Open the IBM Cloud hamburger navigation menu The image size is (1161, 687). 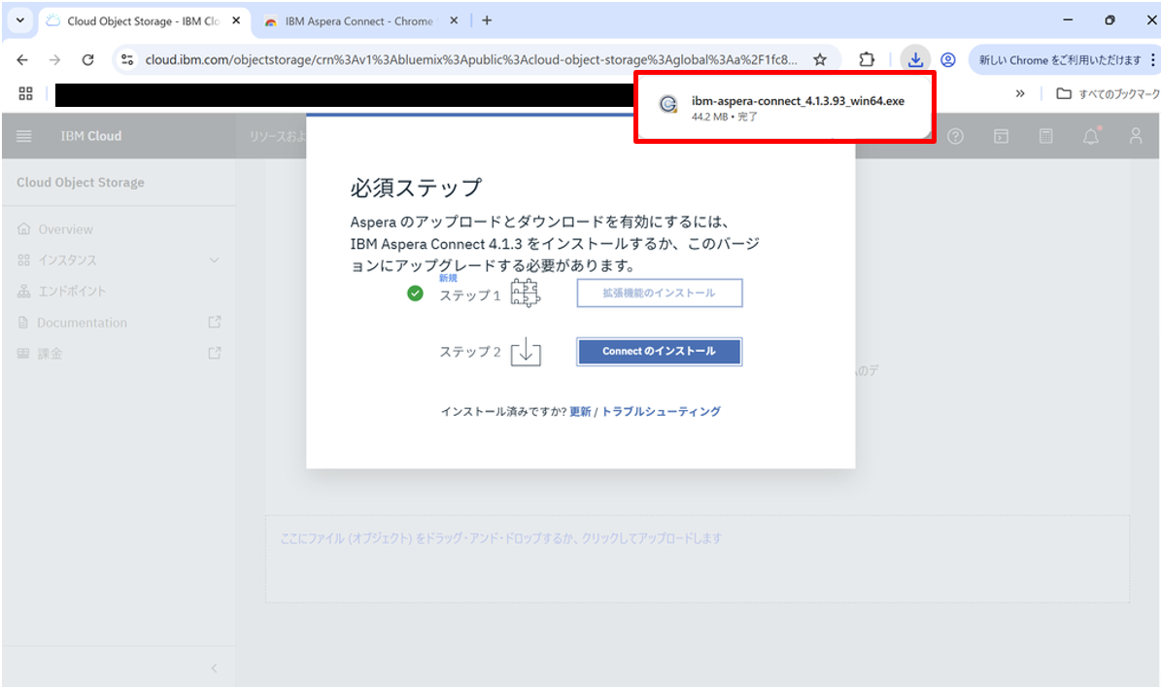23,135
